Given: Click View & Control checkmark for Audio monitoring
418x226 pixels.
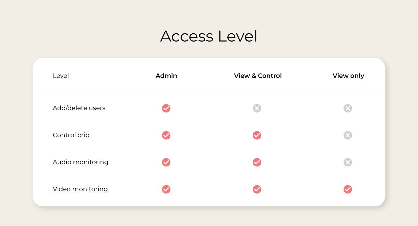Looking at the screenshot, I should pos(257,162).
